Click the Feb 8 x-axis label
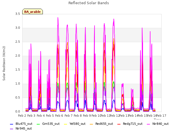Screen dimensions: 178x134 [x=78, y=116]
